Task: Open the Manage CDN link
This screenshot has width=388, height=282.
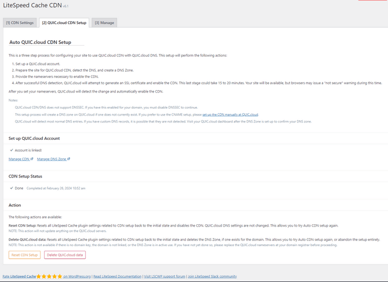Action: (x=19, y=158)
